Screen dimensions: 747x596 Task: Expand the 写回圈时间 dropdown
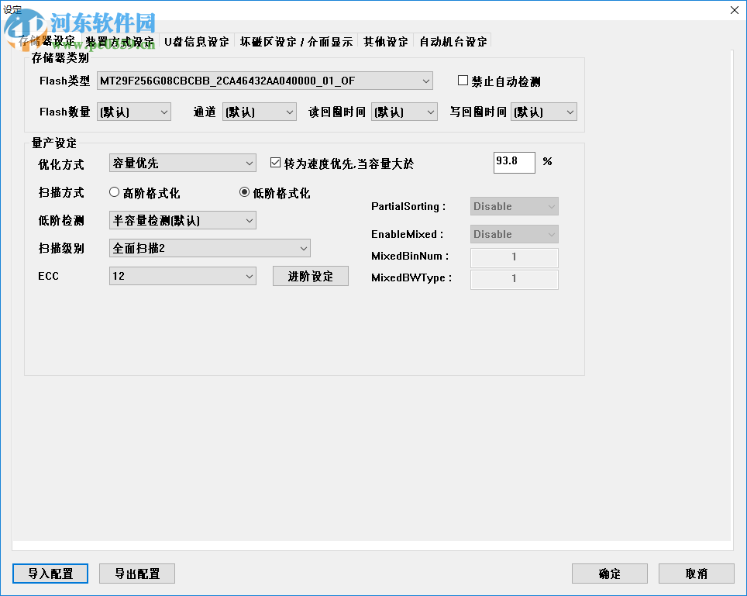click(569, 111)
